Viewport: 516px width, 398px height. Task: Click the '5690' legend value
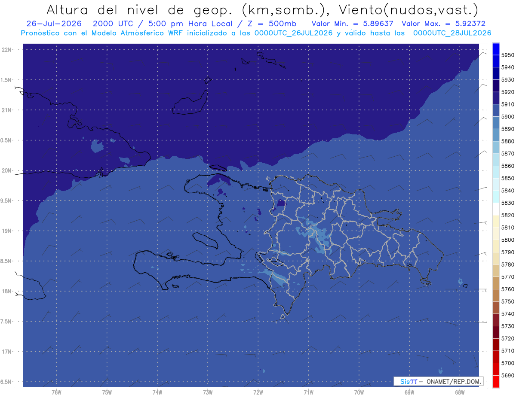507,375
